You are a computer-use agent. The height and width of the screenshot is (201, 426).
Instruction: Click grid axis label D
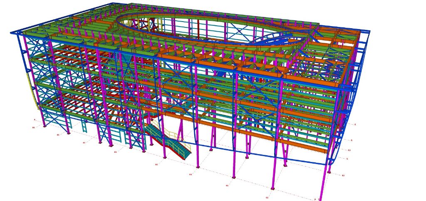[352, 140]
